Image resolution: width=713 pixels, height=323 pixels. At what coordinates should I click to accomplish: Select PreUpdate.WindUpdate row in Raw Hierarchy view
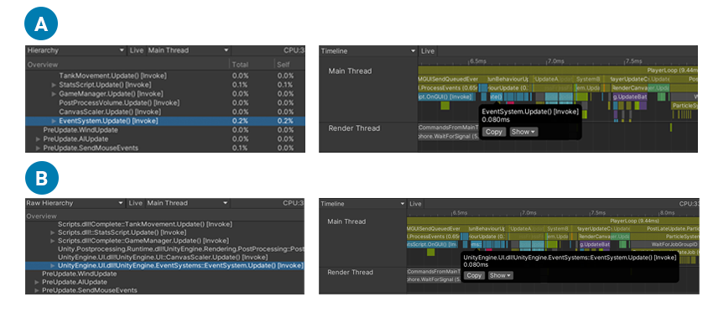pos(164,274)
